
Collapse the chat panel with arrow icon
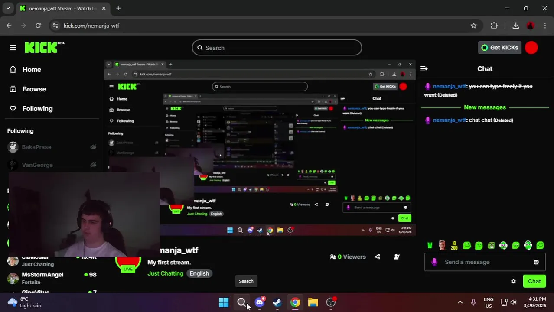[424, 69]
